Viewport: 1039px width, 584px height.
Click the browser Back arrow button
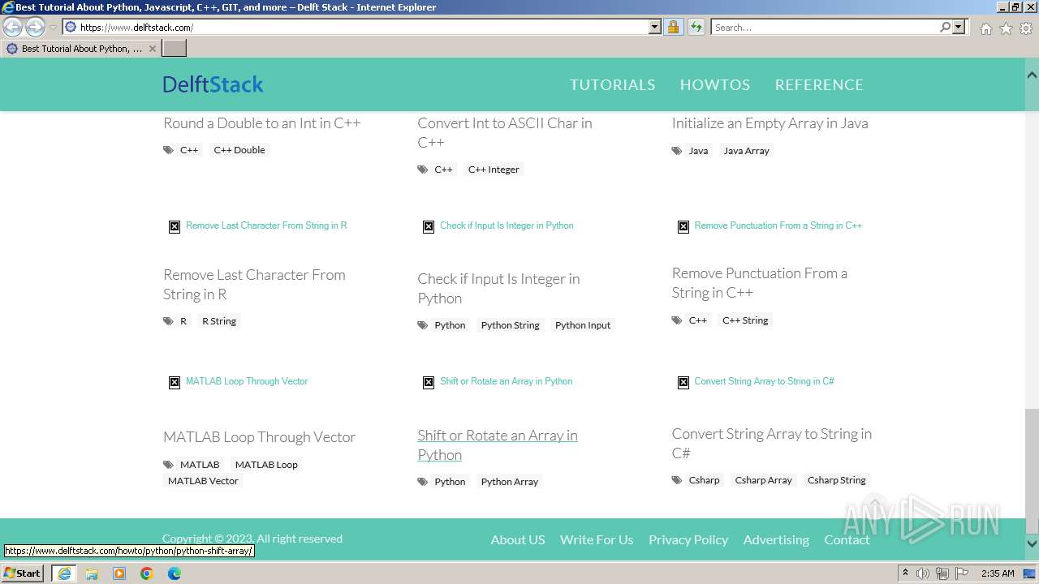tap(13, 27)
